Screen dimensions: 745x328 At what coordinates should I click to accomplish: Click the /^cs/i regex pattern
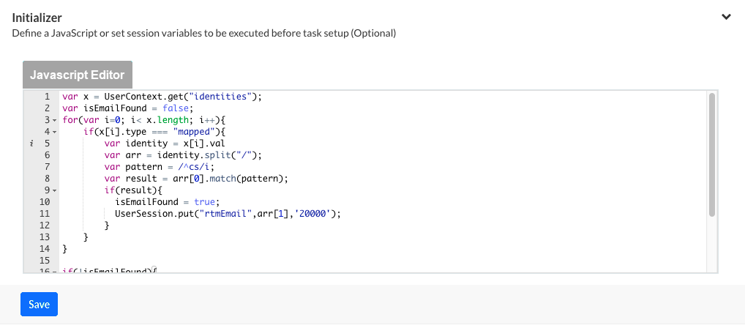pos(179,167)
